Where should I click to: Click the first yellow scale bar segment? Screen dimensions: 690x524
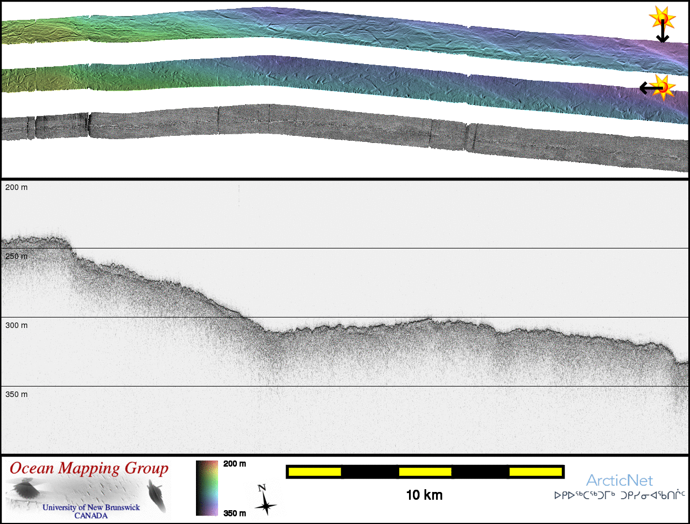(x=314, y=472)
